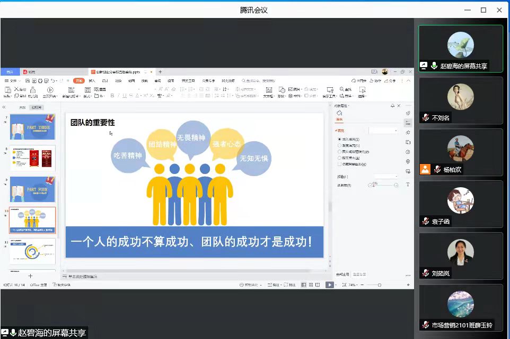
Task: Click the slideshow play button in status bar
Action: [329, 285]
